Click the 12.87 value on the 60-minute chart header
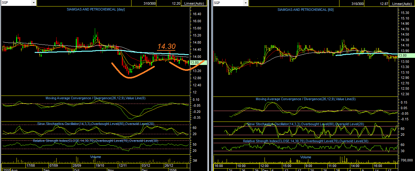 coord(384,3)
